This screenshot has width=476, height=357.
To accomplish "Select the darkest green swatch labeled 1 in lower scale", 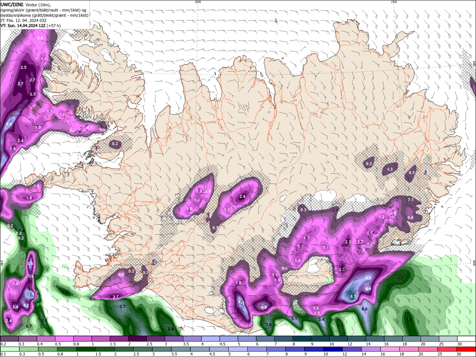I will 86,349.
